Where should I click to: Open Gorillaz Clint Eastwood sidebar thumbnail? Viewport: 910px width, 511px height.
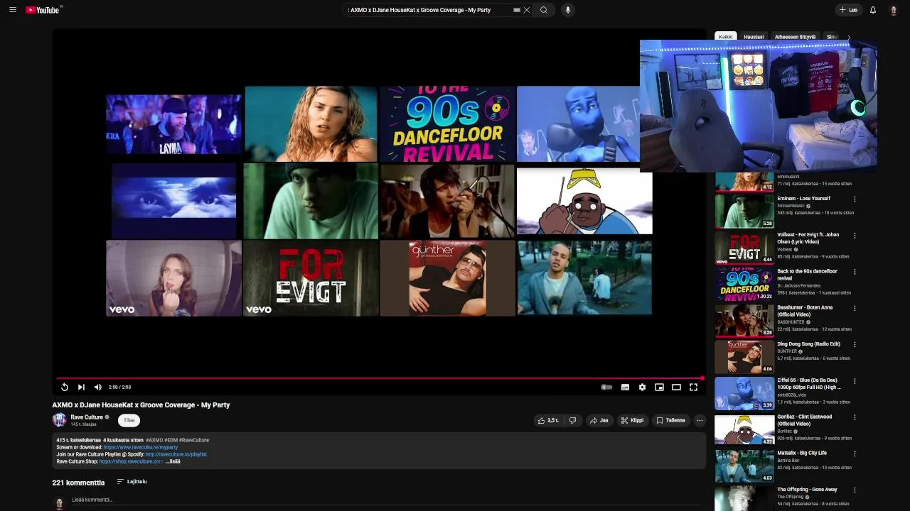[x=744, y=429]
